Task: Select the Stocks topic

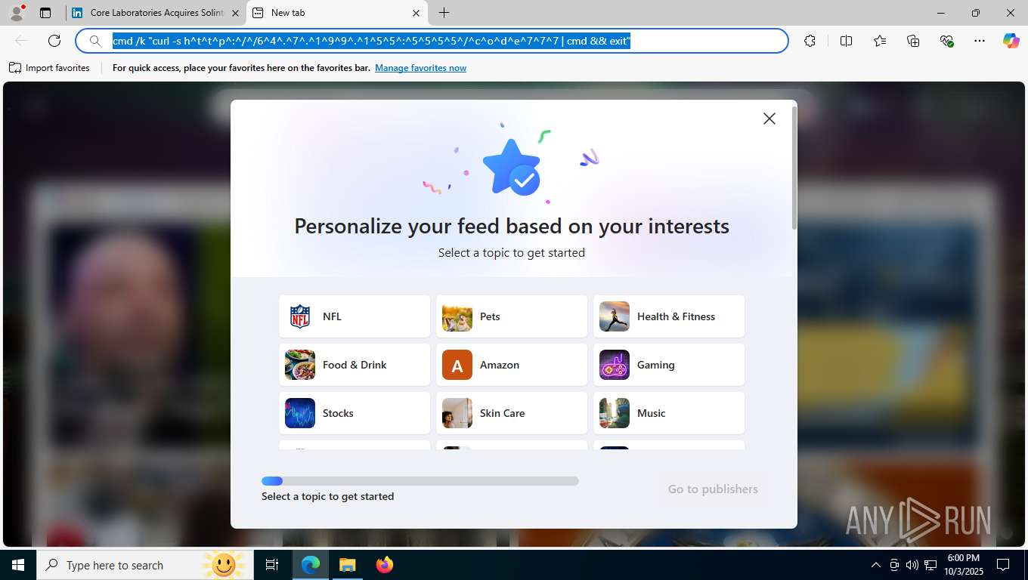Action: coord(355,413)
